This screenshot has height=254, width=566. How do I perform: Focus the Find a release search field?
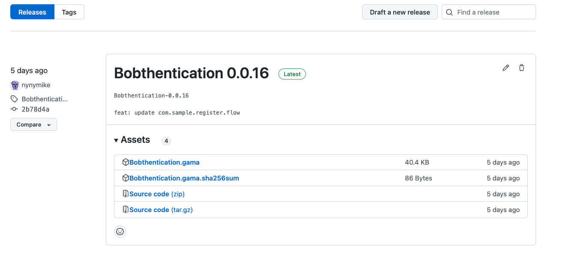489,12
